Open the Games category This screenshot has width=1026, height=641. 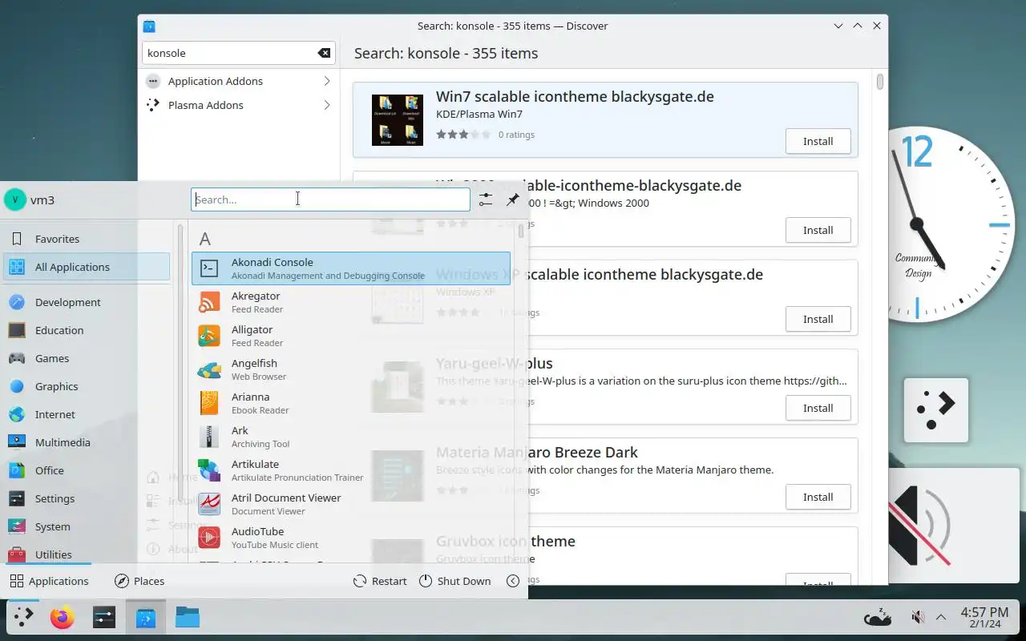click(x=87, y=358)
